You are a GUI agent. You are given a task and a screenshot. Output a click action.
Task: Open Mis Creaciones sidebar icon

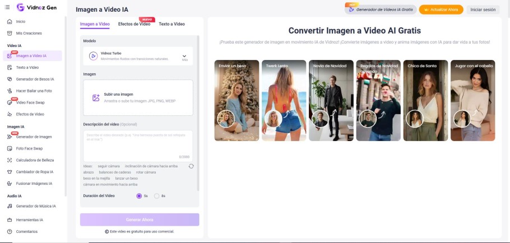[x=10, y=33]
